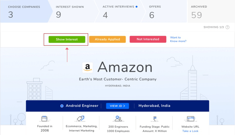Click the green Show Interest button
Image resolution: width=235 pixels, height=135 pixels.
click(x=67, y=40)
